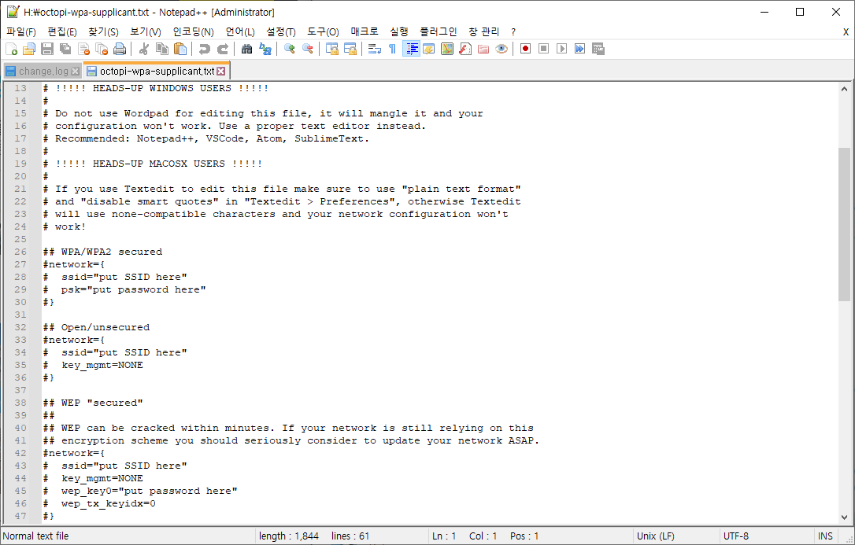Click the vertical scrollbar up arrow

pyautogui.click(x=844, y=89)
